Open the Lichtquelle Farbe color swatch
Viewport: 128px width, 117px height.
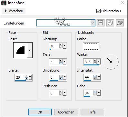(91, 46)
